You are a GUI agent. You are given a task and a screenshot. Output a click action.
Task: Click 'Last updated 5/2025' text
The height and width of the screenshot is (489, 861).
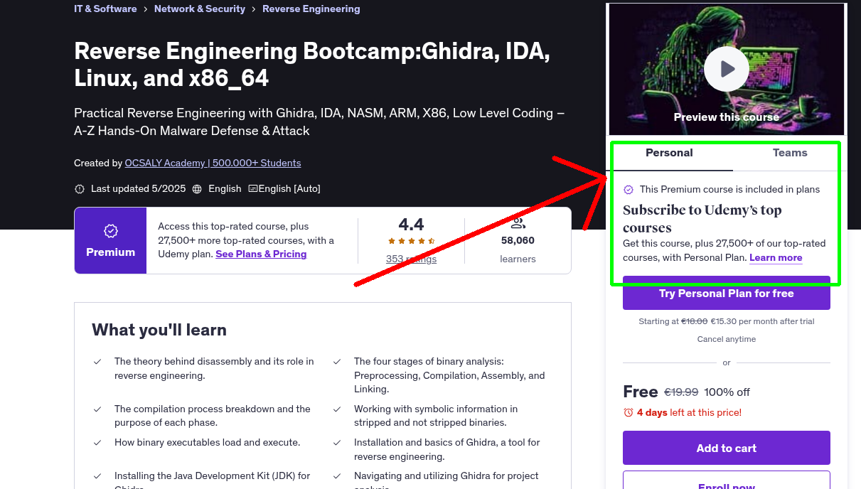click(138, 188)
